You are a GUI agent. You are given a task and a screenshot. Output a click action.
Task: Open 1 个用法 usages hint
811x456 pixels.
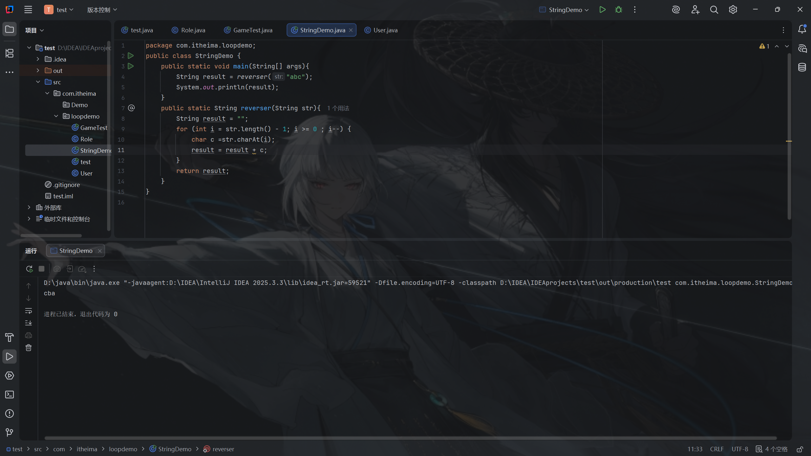338,108
